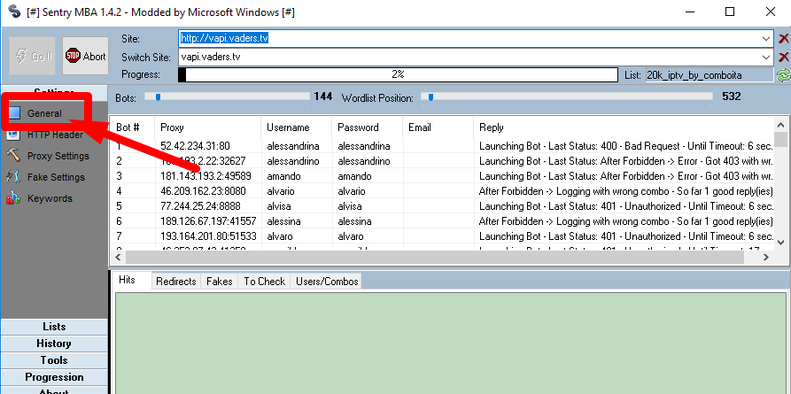Select proxy cell 46.209.162.23:8080
This screenshot has height=394, width=791.
pos(203,191)
